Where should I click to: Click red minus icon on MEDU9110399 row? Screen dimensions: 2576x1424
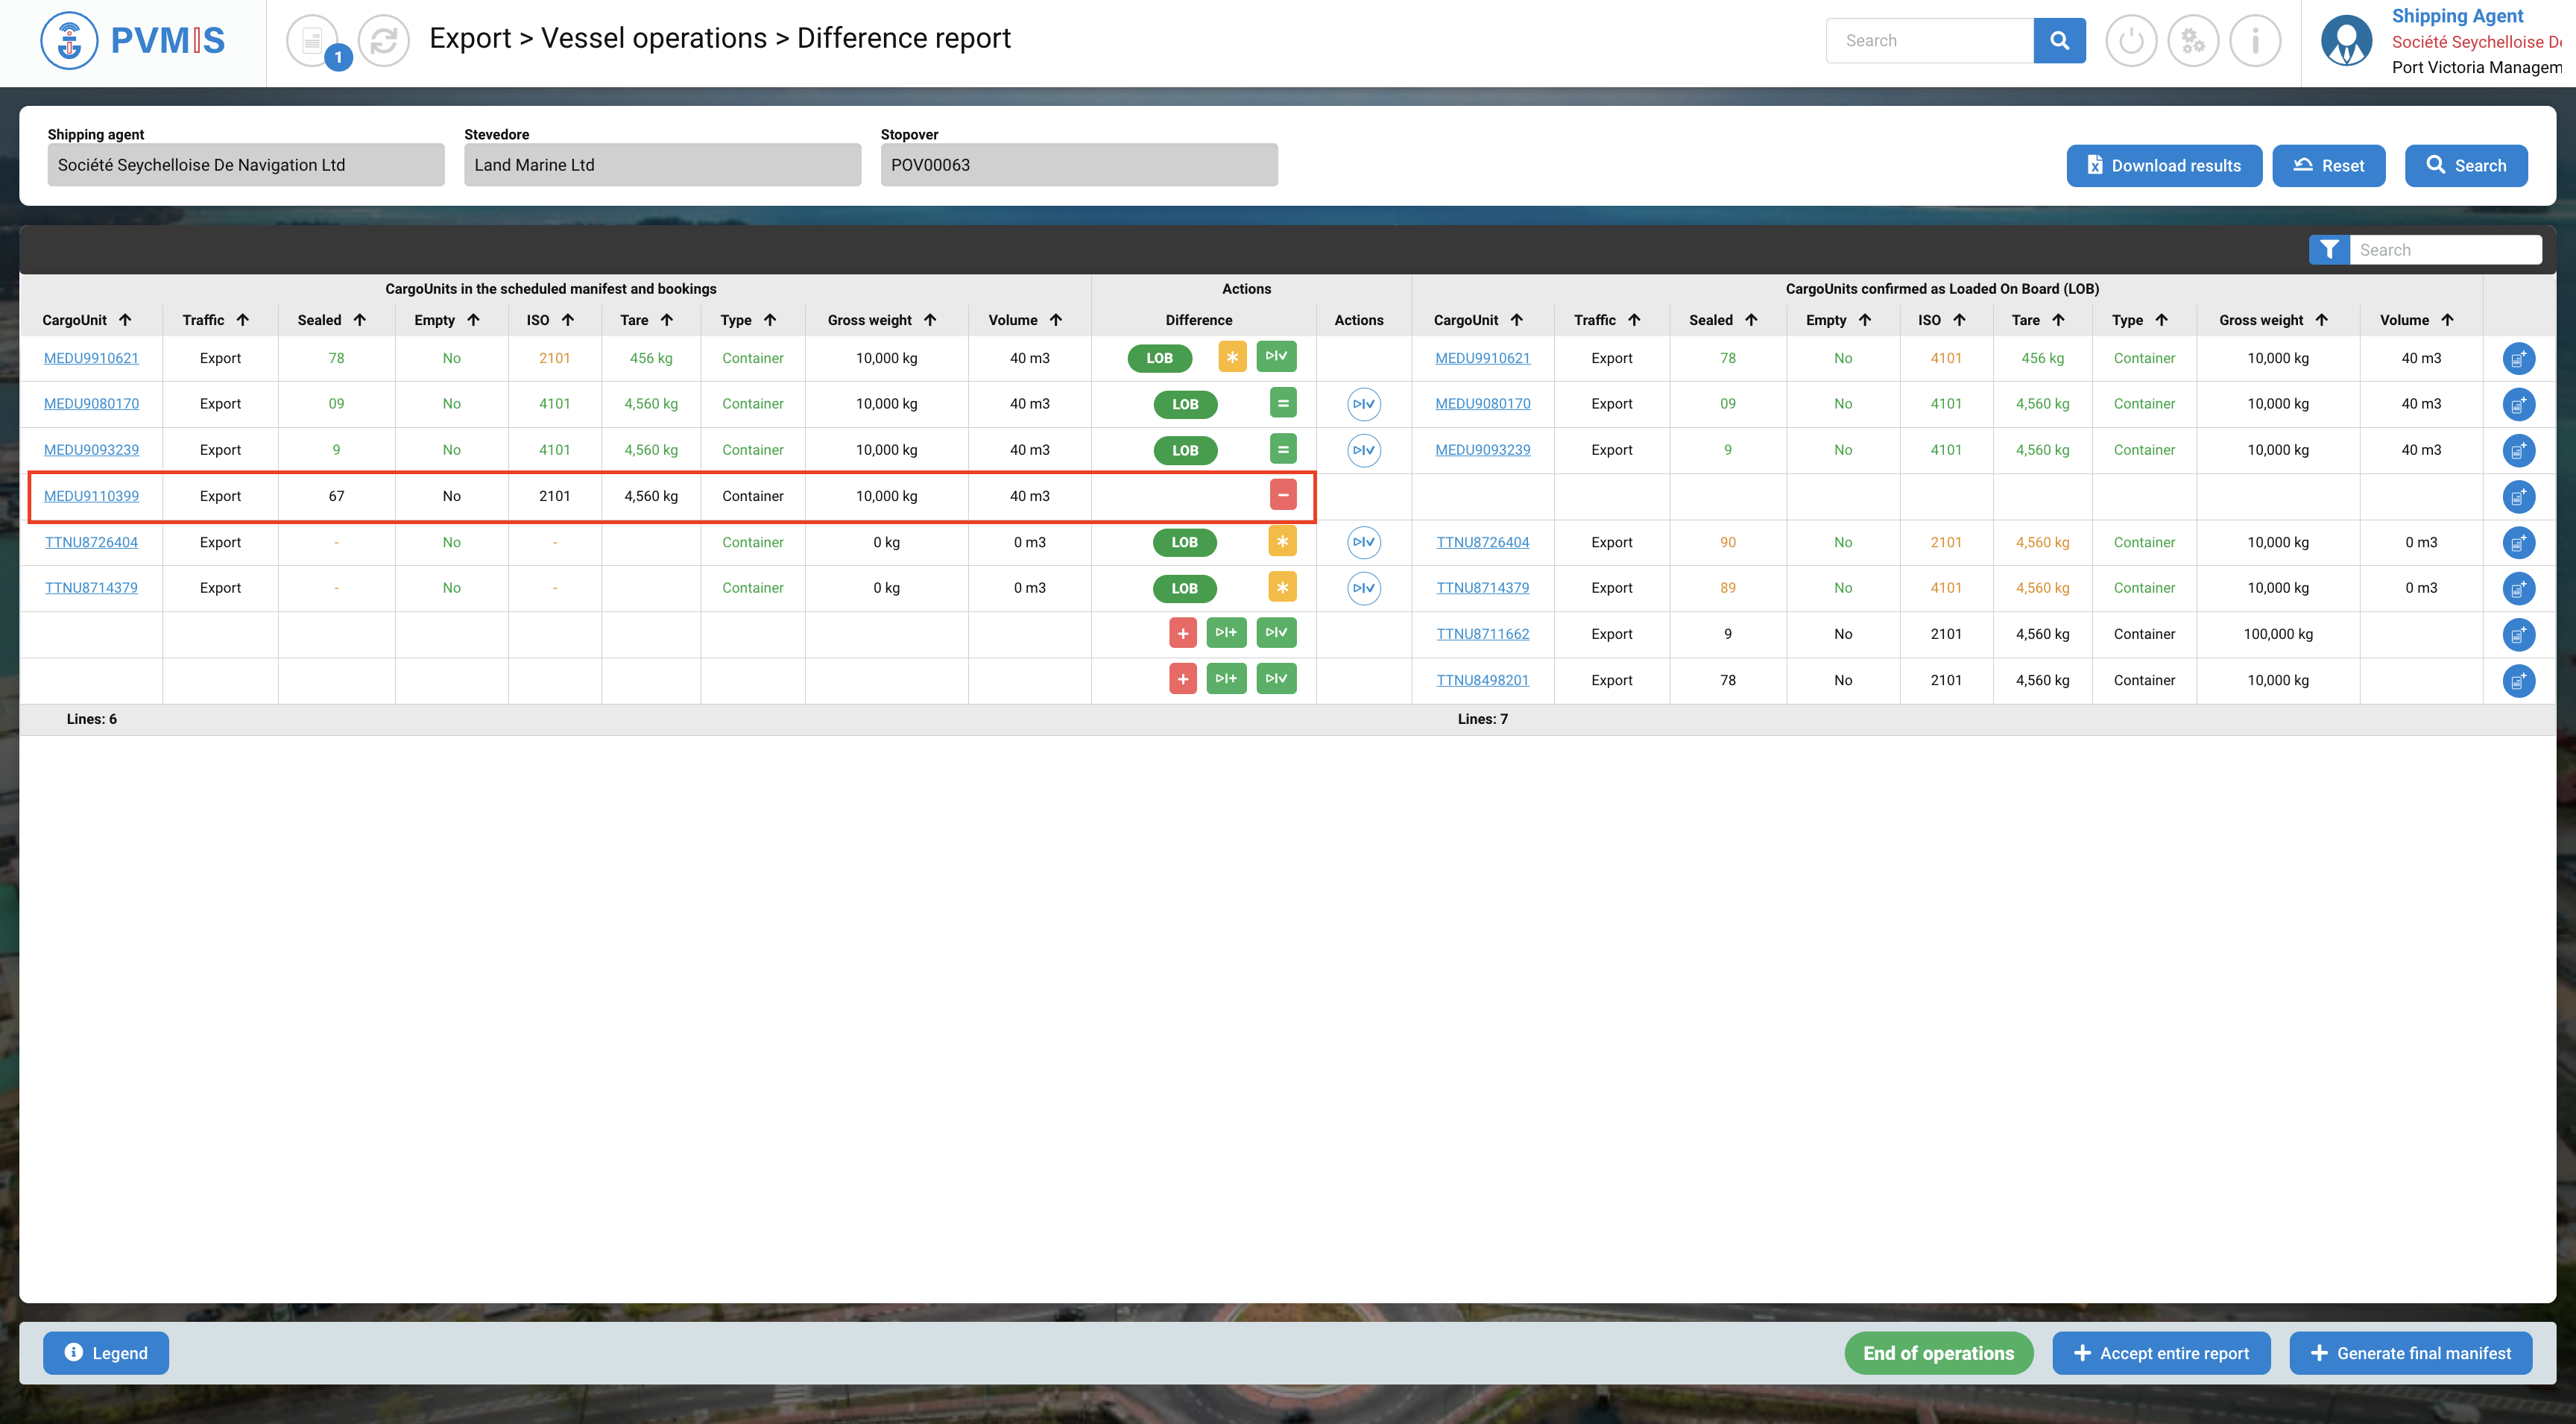tap(1282, 495)
